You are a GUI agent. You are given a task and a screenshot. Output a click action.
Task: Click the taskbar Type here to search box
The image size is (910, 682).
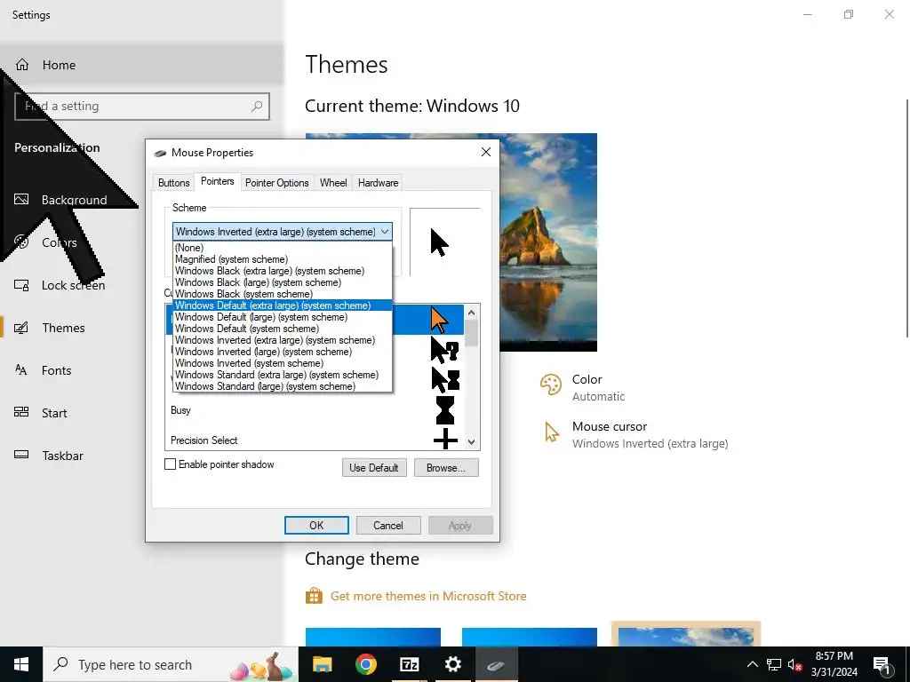170,664
